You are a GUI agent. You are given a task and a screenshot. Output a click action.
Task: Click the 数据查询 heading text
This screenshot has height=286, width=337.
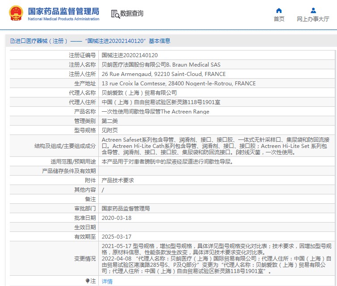(131, 13)
